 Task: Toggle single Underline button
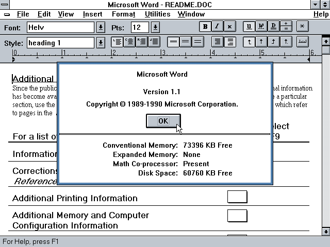tap(249, 27)
